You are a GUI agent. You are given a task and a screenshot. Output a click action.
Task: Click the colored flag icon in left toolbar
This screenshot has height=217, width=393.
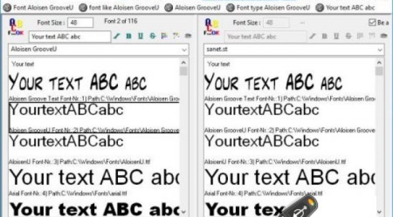tap(164, 36)
